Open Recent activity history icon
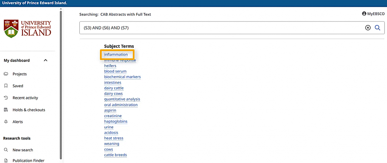This screenshot has width=387, height=163. (x=6, y=98)
